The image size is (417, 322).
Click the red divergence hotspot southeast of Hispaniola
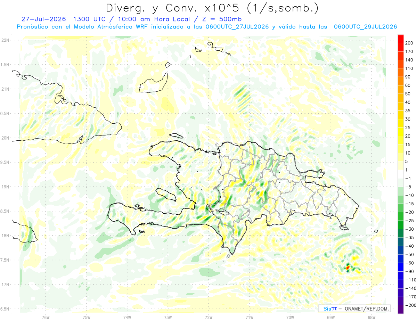pos(347,268)
